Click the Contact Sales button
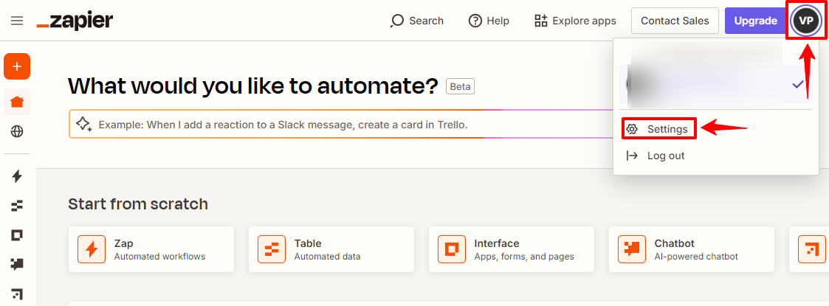829x306 pixels. [675, 21]
